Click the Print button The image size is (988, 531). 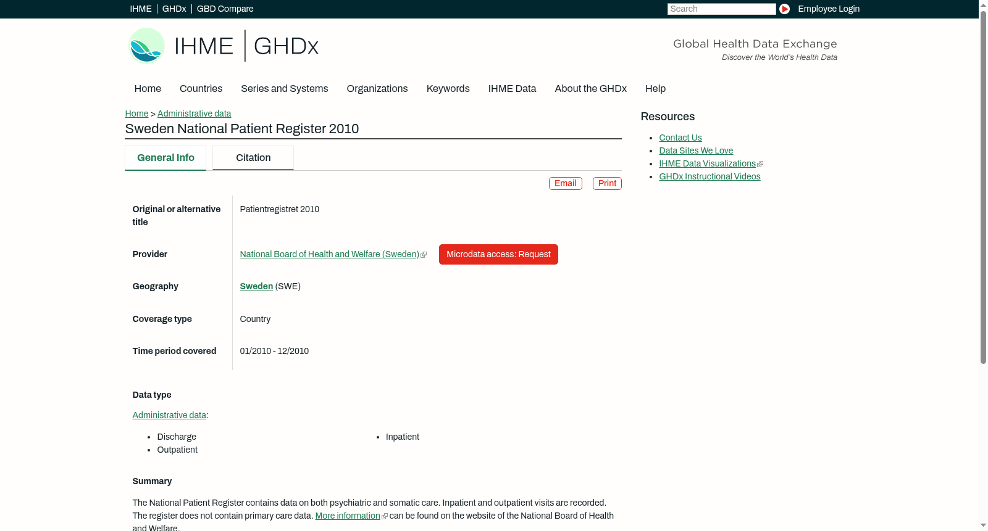pyautogui.click(x=607, y=183)
